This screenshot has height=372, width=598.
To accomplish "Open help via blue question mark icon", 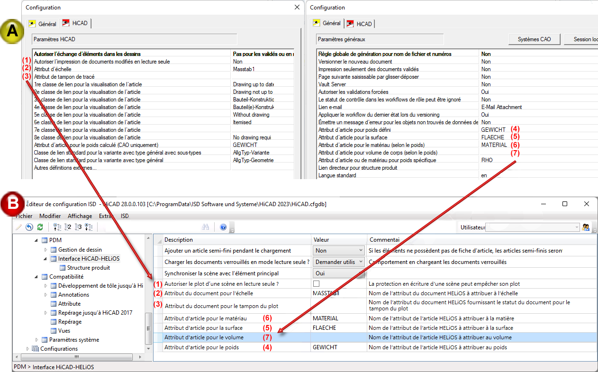I will (x=223, y=227).
